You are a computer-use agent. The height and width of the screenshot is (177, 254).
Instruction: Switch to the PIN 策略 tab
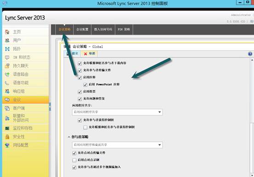coord(124,29)
